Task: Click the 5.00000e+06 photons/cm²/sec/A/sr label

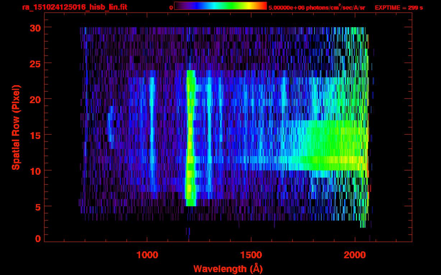Action: pos(317,8)
